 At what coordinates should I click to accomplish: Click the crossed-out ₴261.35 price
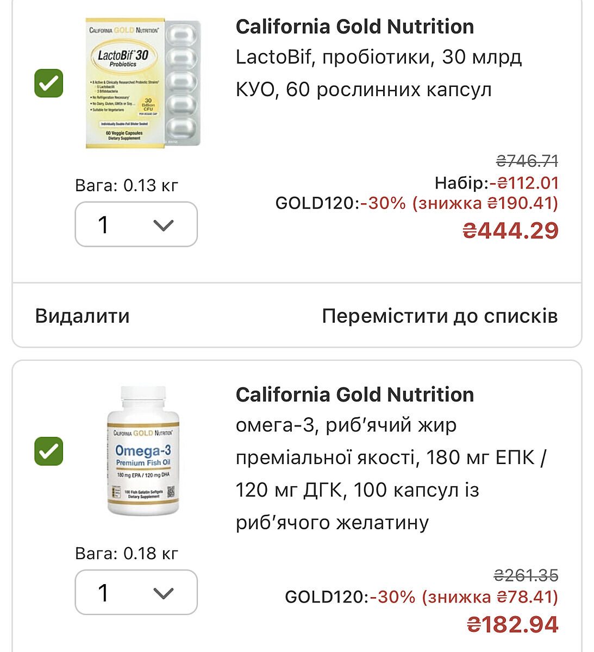point(526,575)
